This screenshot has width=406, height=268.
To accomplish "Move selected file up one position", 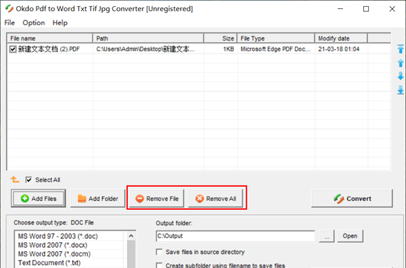I will tap(401, 63).
